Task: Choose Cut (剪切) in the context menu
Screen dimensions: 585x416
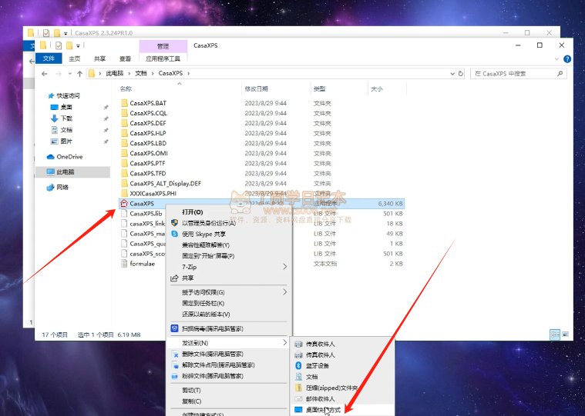Action: (191, 391)
